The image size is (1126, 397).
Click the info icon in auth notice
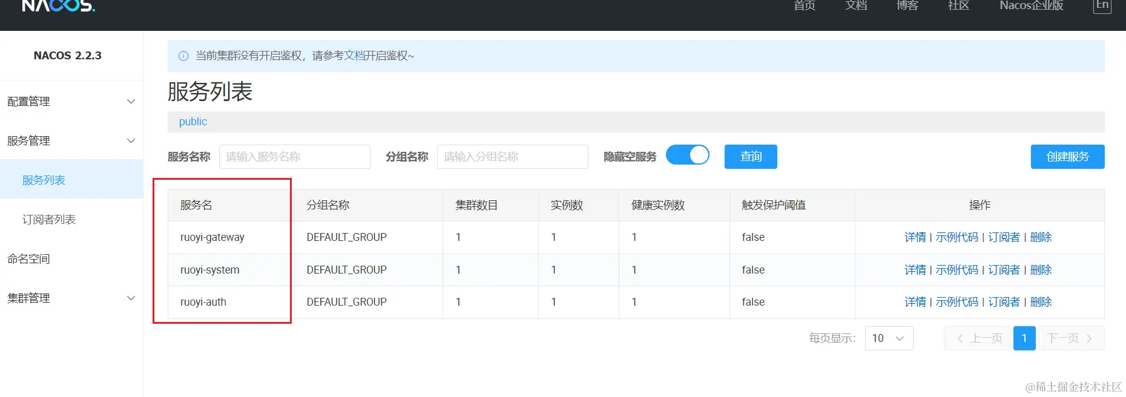click(183, 56)
